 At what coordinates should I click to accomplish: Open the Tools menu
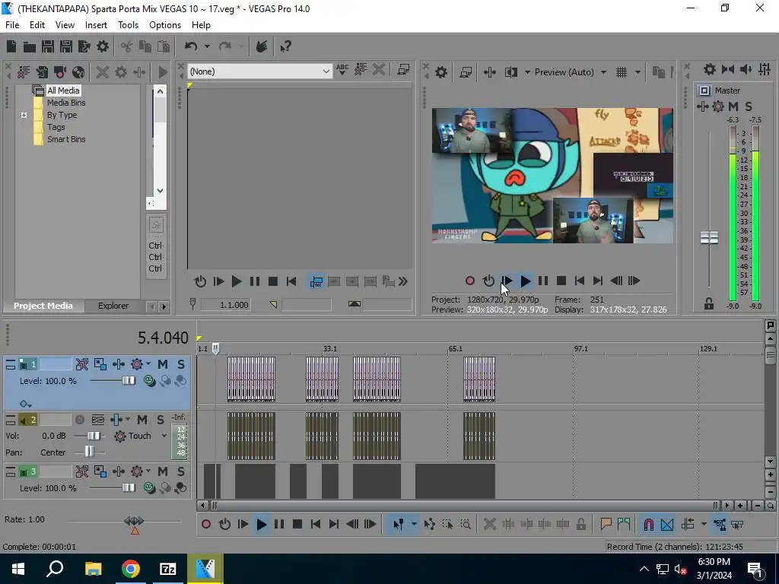pyautogui.click(x=128, y=25)
